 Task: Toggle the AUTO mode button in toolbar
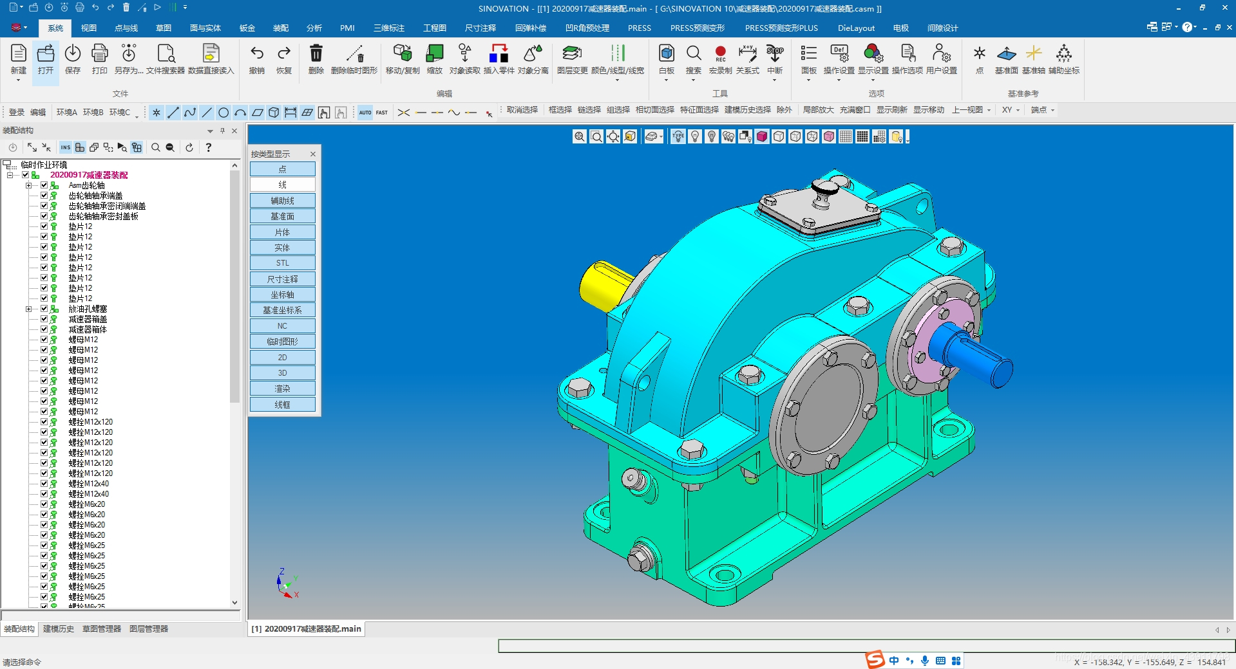pos(365,113)
